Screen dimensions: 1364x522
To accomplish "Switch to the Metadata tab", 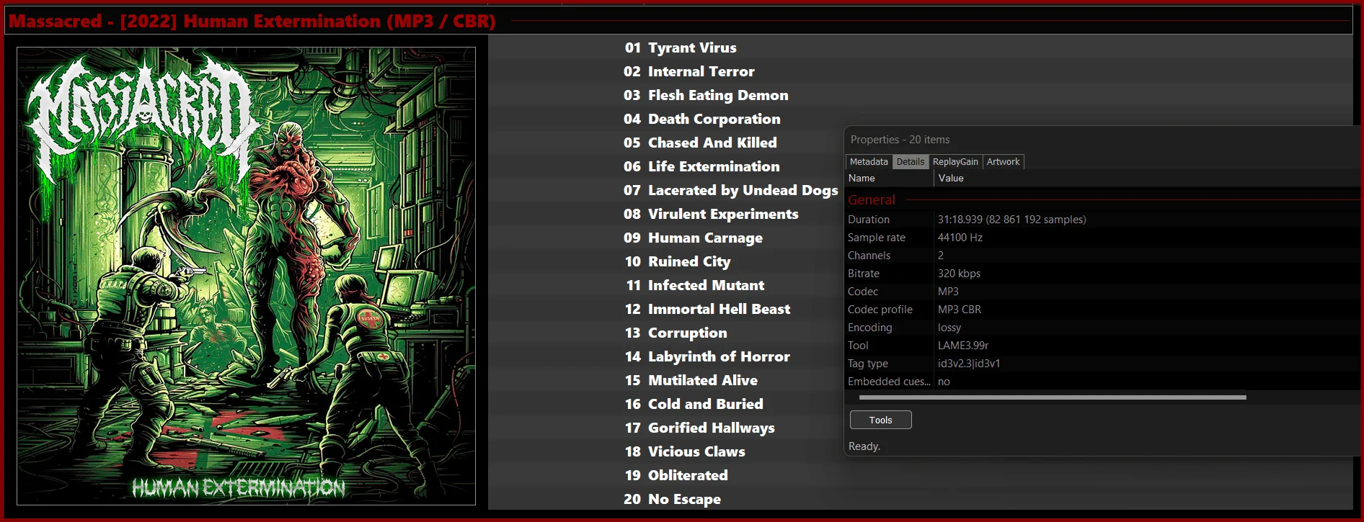I will click(869, 162).
